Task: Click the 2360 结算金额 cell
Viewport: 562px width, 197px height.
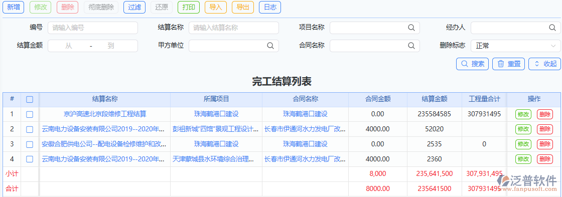Action: [435, 159]
